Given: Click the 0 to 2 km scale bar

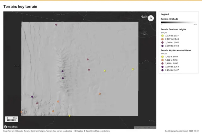Looking at the screenshot, I should point(12,119).
